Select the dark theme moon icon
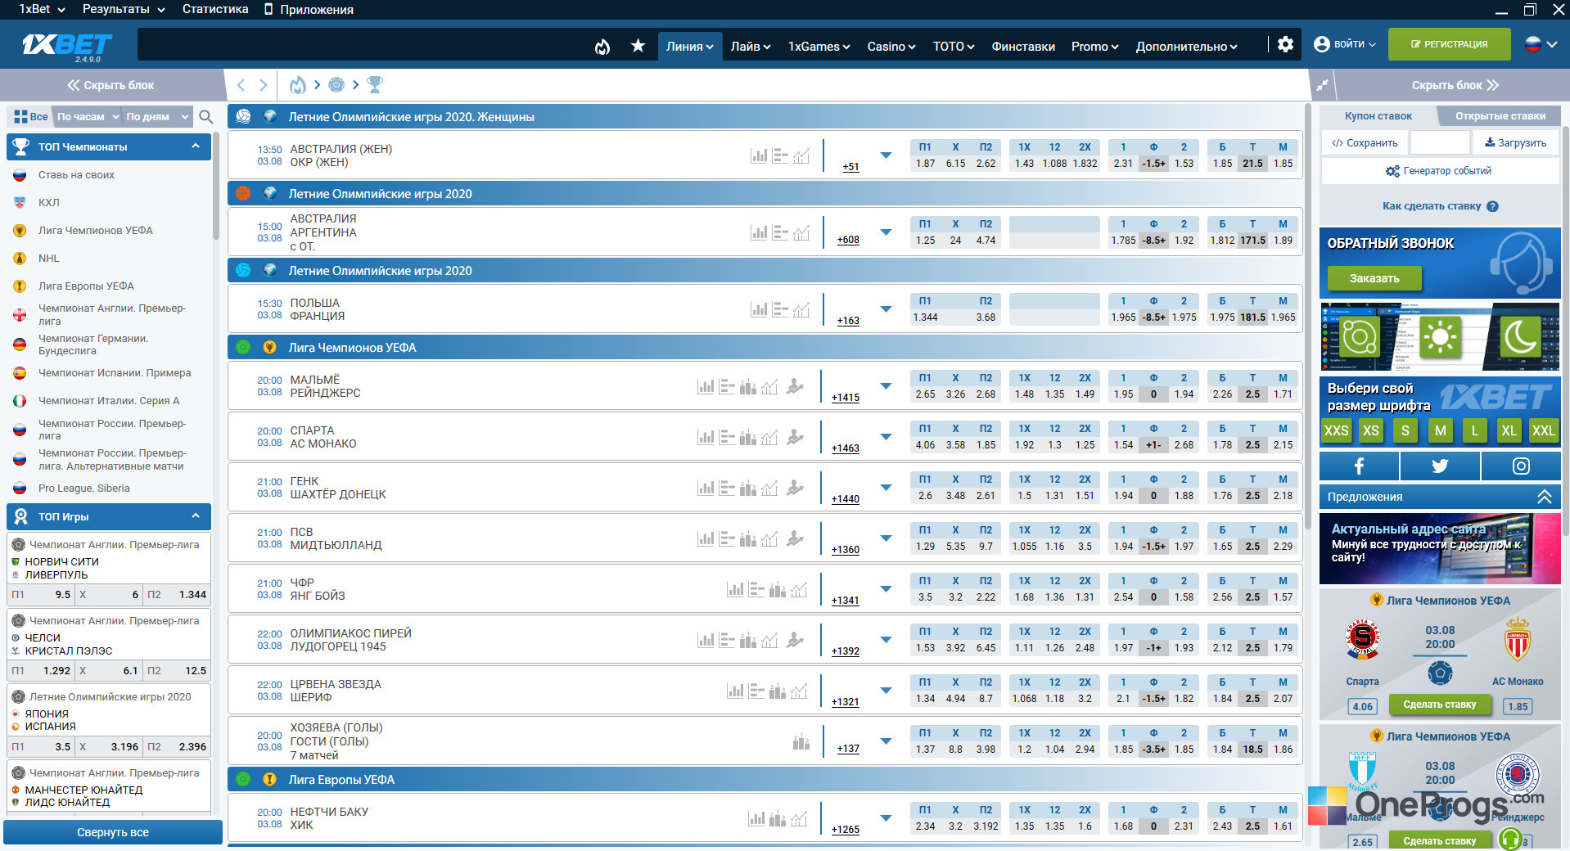This screenshot has width=1570, height=851. pyautogui.click(x=1520, y=335)
